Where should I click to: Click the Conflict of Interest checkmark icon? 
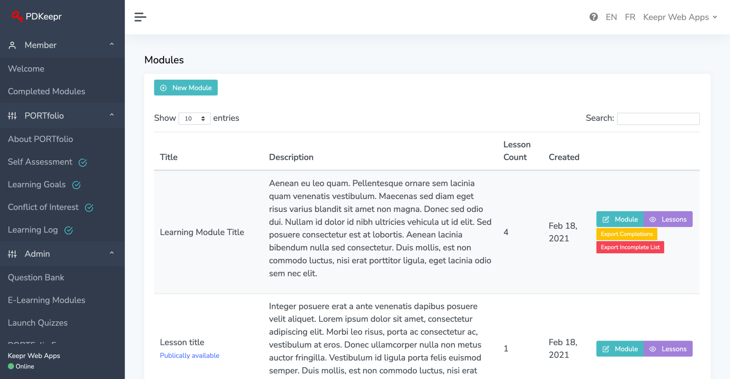click(x=89, y=208)
